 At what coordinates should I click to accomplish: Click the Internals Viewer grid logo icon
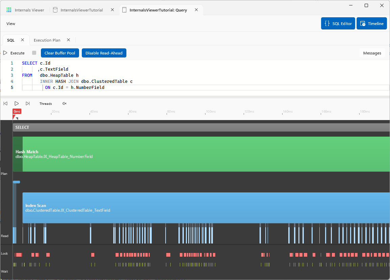pyautogui.click(x=9, y=10)
